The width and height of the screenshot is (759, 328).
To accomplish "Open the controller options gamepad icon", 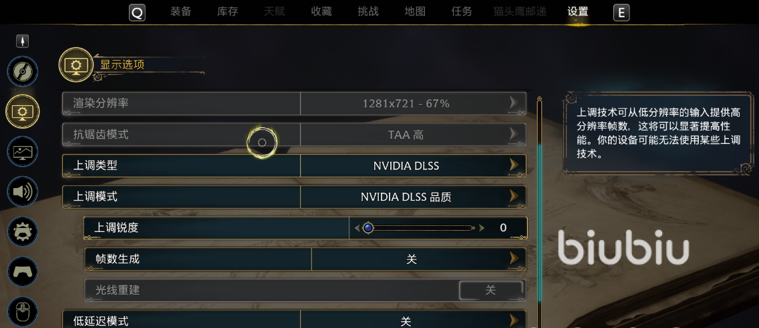I will coord(22,271).
